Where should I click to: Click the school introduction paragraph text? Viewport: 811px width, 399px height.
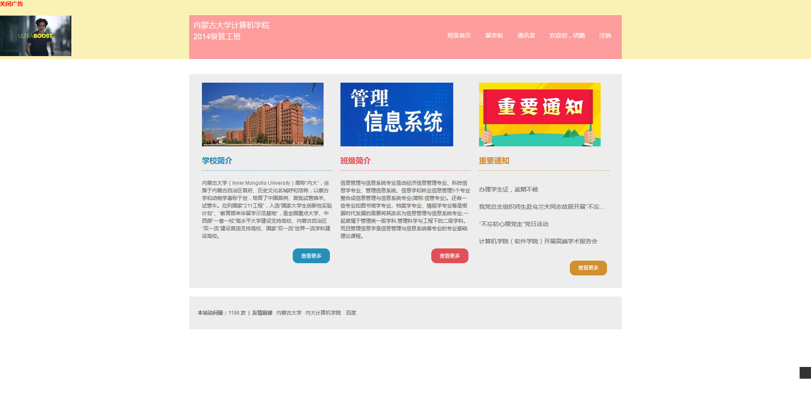click(267, 209)
